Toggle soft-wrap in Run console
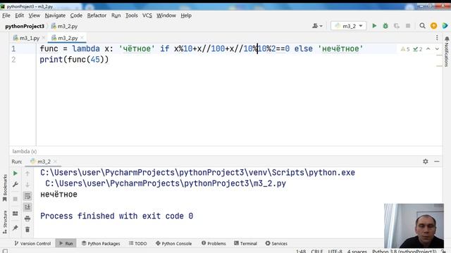Screen dimensions: 451x253 coord(27,196)
